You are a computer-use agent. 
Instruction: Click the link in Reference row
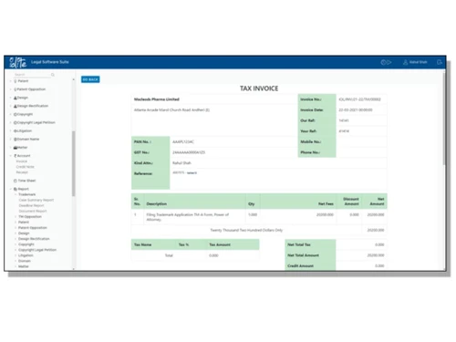[192, 173]
